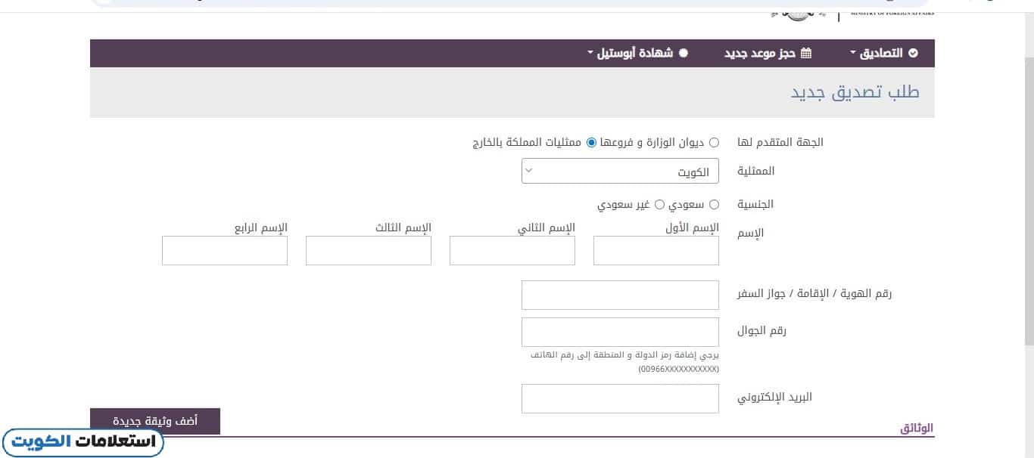Choose سعودي for الجنسية
Viewport: 1034px width, 458px height.
point(712,204)
